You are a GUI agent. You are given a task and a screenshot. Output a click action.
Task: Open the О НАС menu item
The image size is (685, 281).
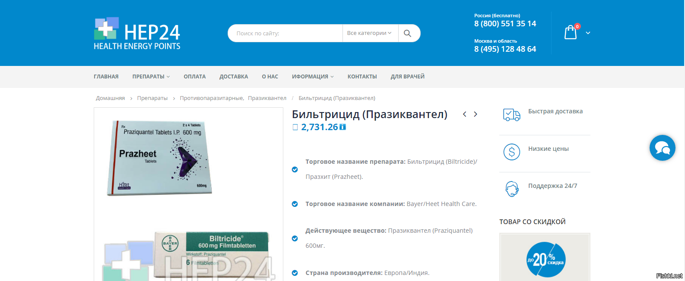click(x=270, y=77)
